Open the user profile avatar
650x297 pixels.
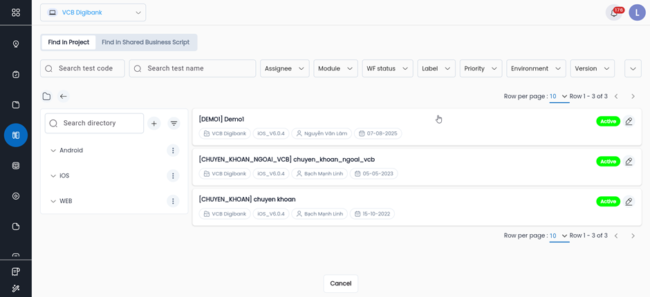pos(637,12)
